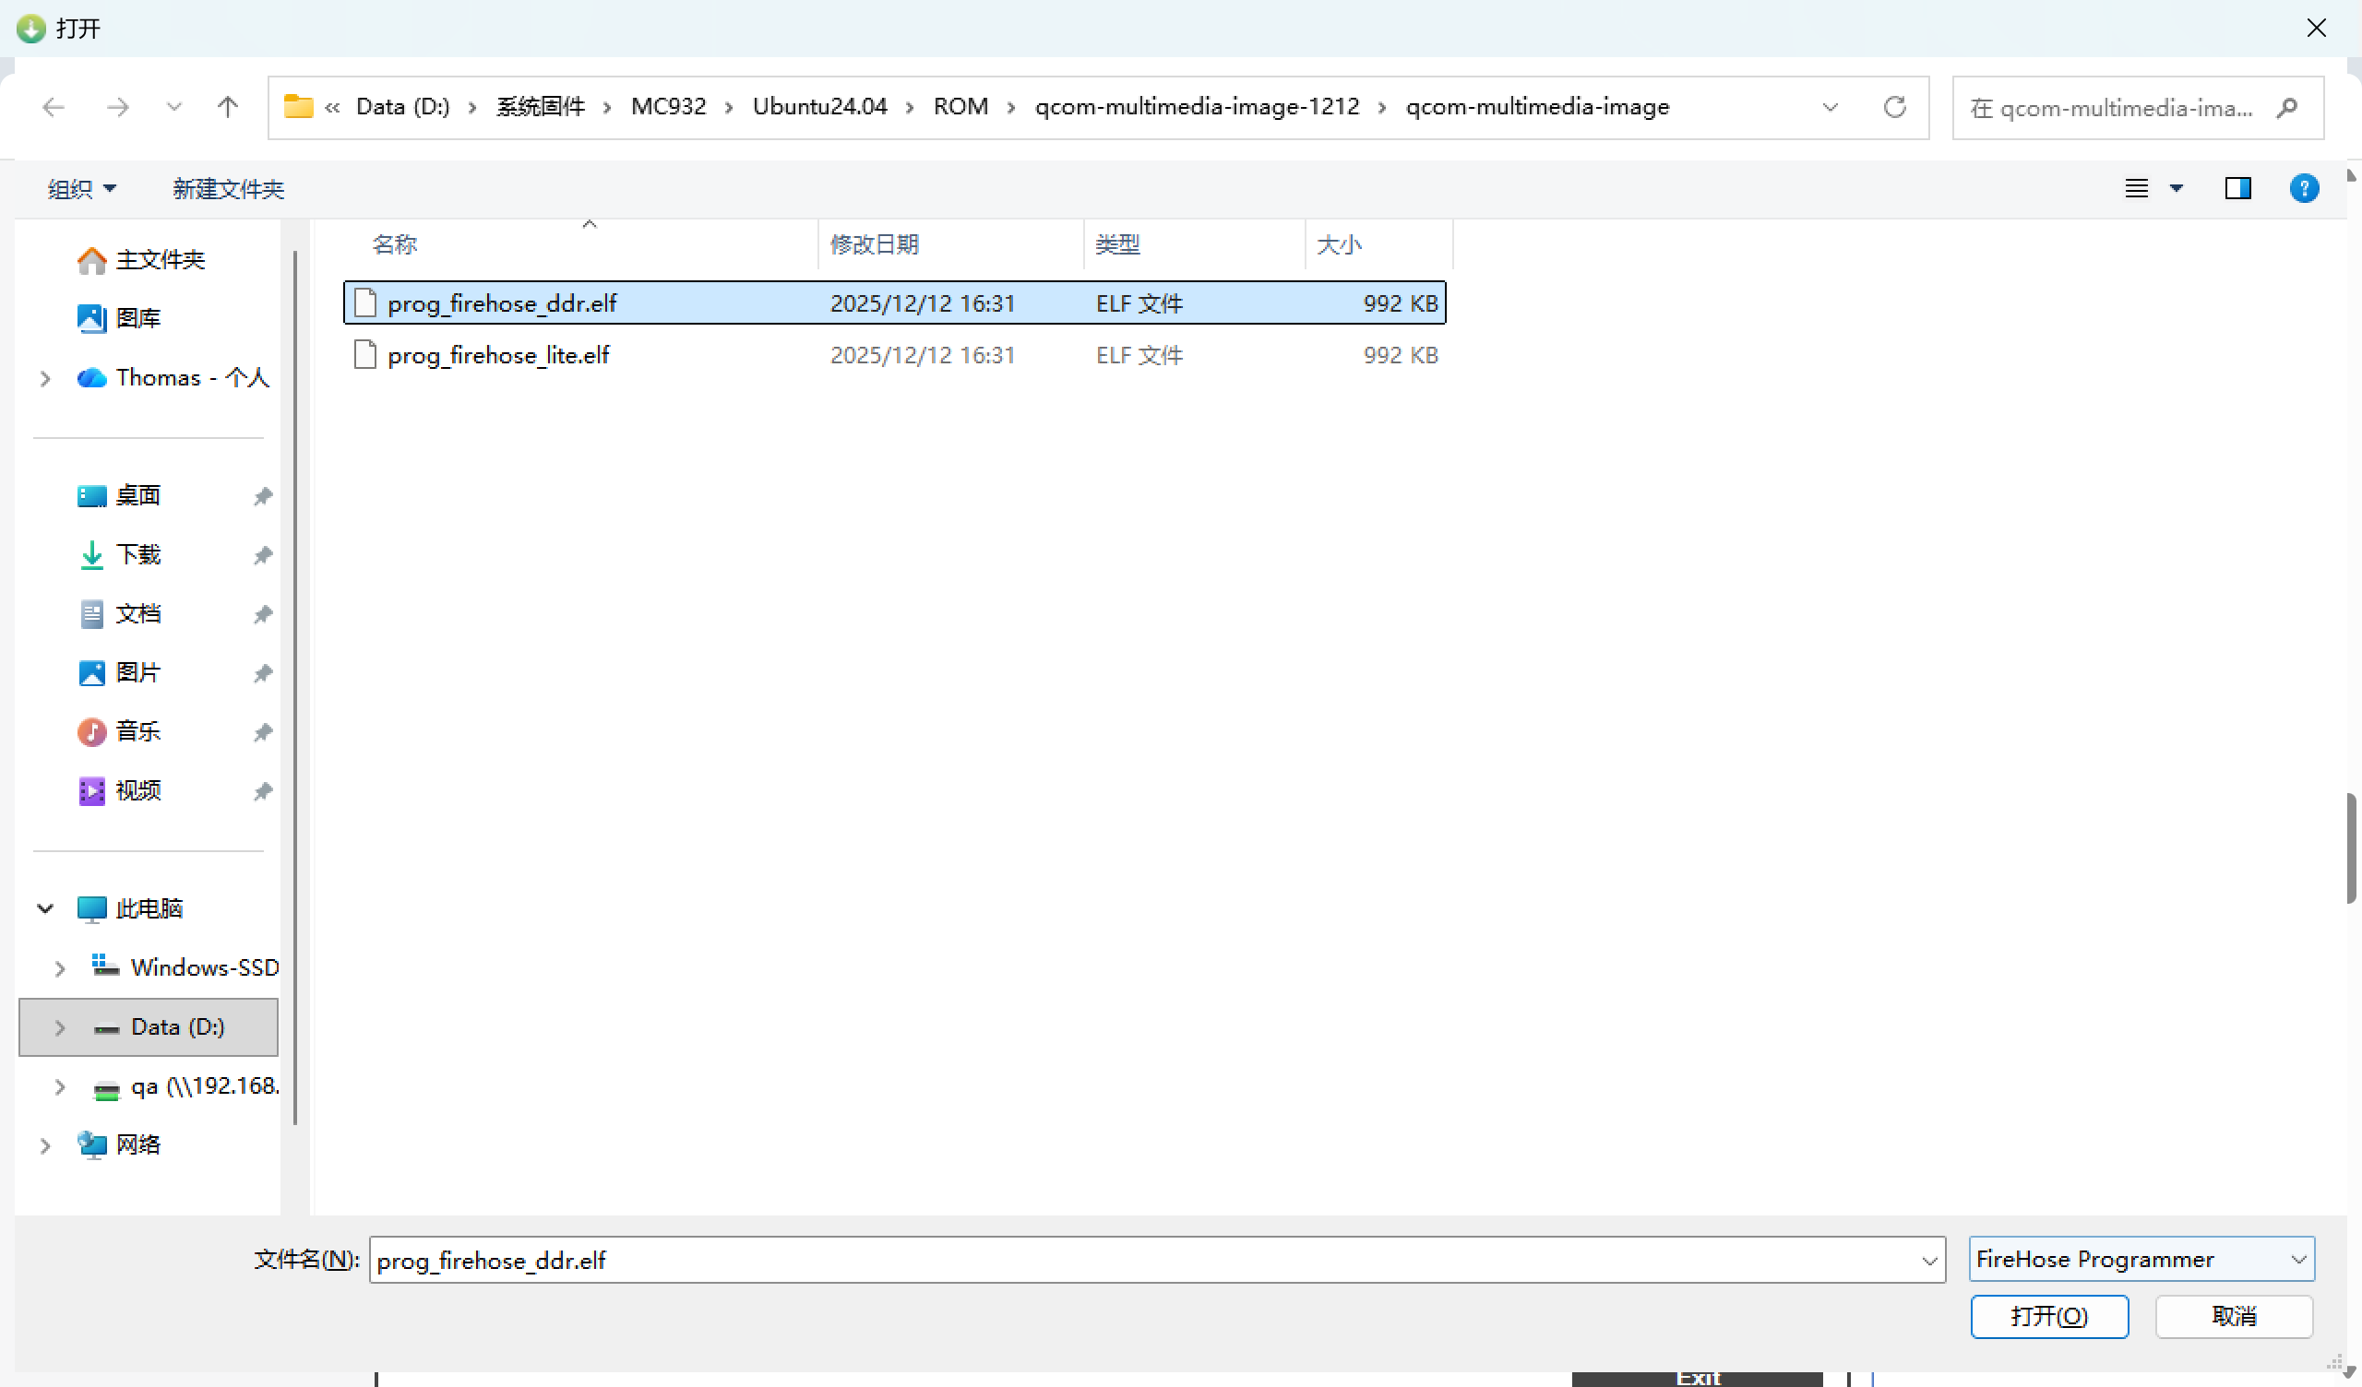
Task: Toggle the preview pane icon
Action: pos(2237,188)
